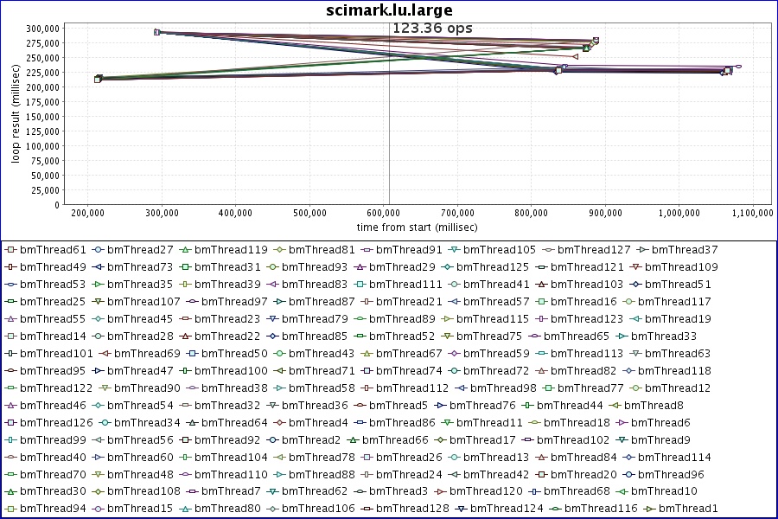
Task: Select the bmThread101 legend marker icon
Action: [10, 353]
